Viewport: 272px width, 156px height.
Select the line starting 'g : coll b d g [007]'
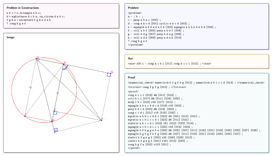[156, 34]
